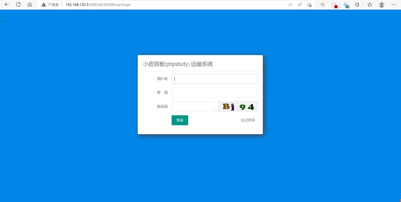Screen dimensions: 401x202
Task: Click the password input field
Action: (214, 92)
